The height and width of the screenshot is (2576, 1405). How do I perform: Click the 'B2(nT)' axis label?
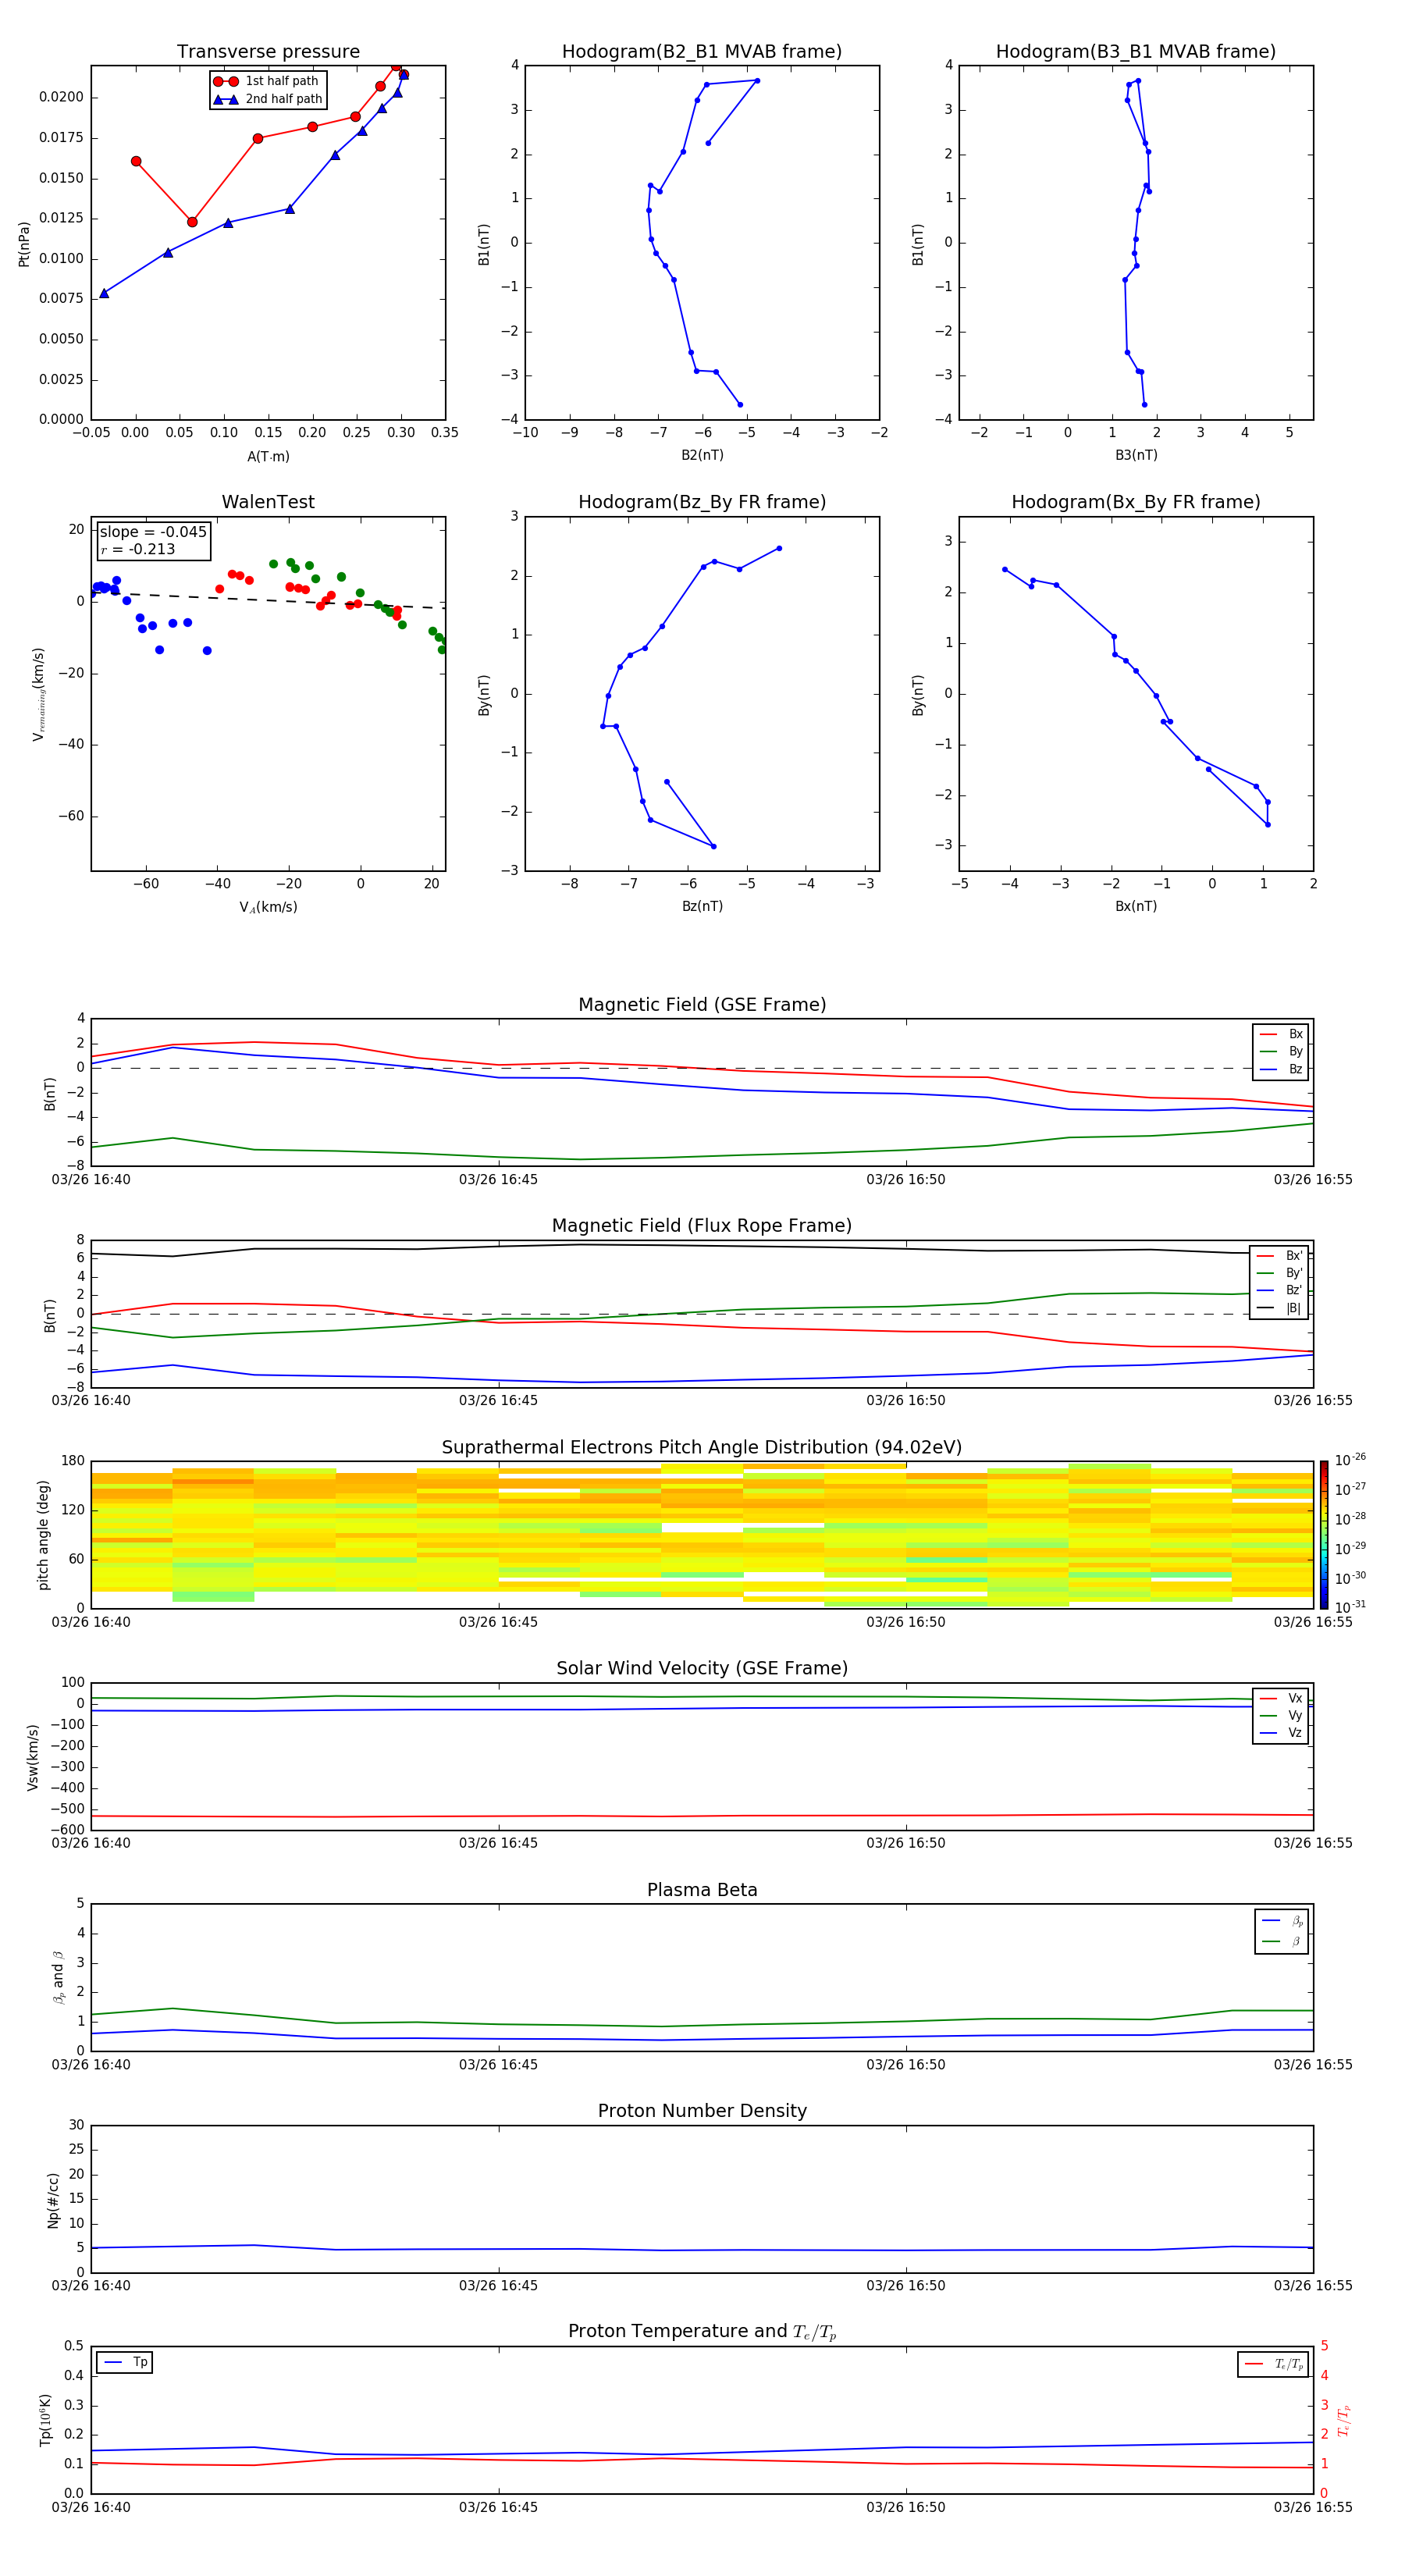point(702,455)
